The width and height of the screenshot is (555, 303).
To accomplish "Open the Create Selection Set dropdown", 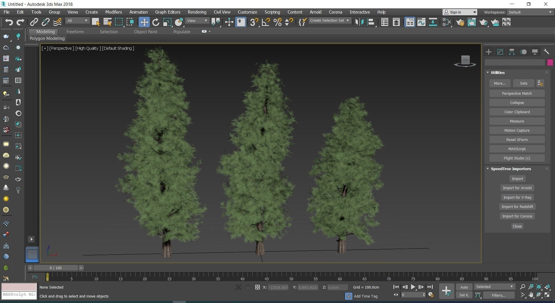I will (x=330, y=21).
